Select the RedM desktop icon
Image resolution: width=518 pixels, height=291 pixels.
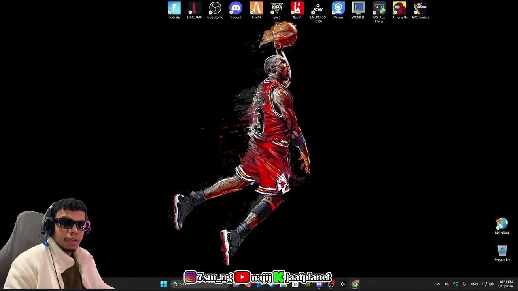coord(297,11)
